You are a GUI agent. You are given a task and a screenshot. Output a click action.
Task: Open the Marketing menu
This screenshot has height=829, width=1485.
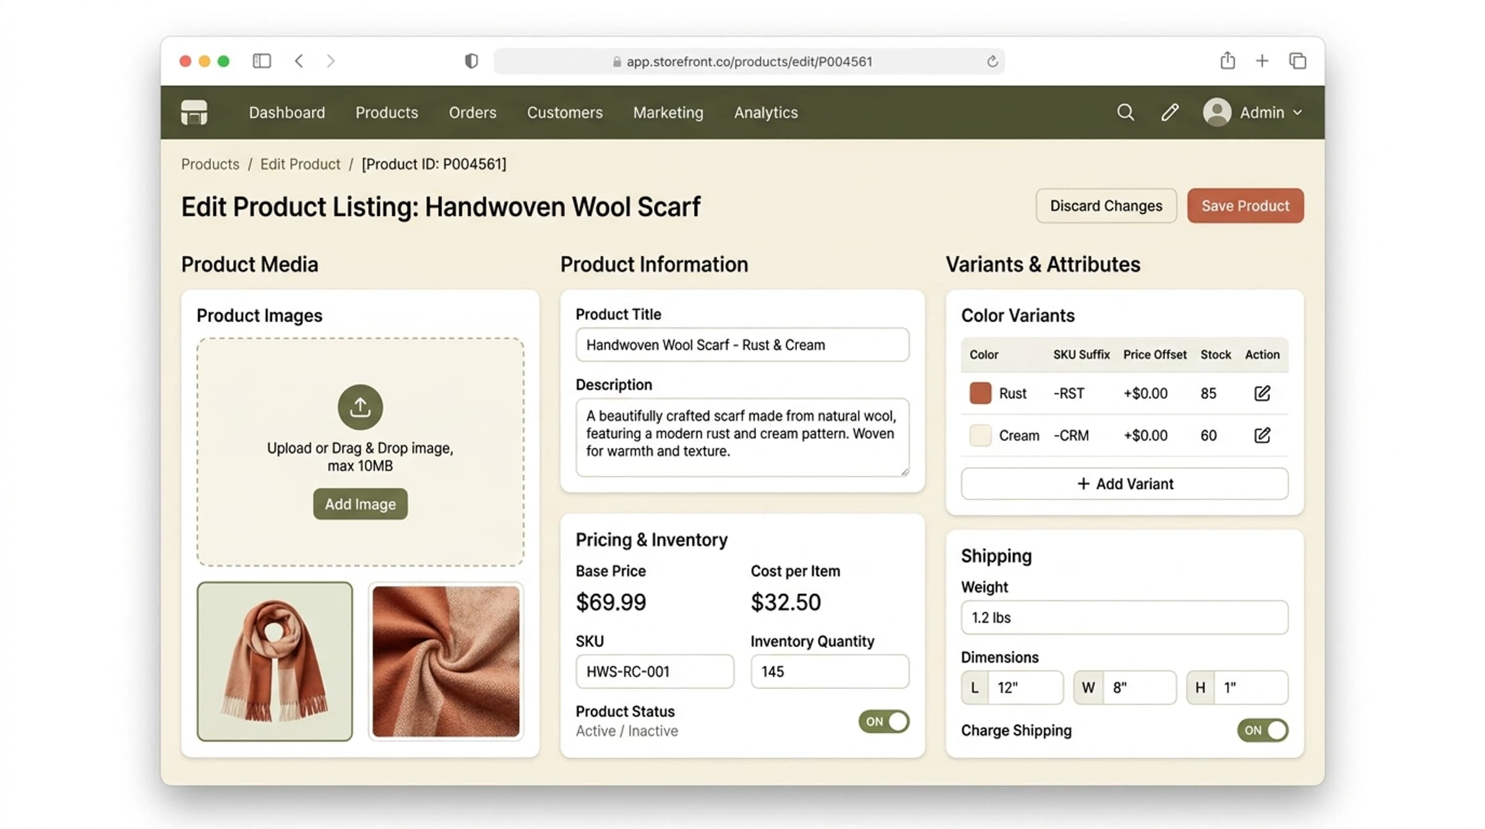point(668,113)
